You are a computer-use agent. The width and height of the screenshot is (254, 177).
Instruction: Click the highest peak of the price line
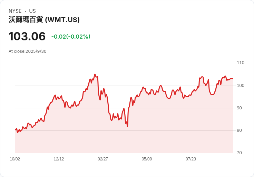[x=95, y=74]
